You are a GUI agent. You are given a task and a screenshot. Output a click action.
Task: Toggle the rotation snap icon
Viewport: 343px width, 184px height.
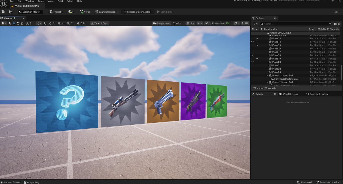point(68,23)
